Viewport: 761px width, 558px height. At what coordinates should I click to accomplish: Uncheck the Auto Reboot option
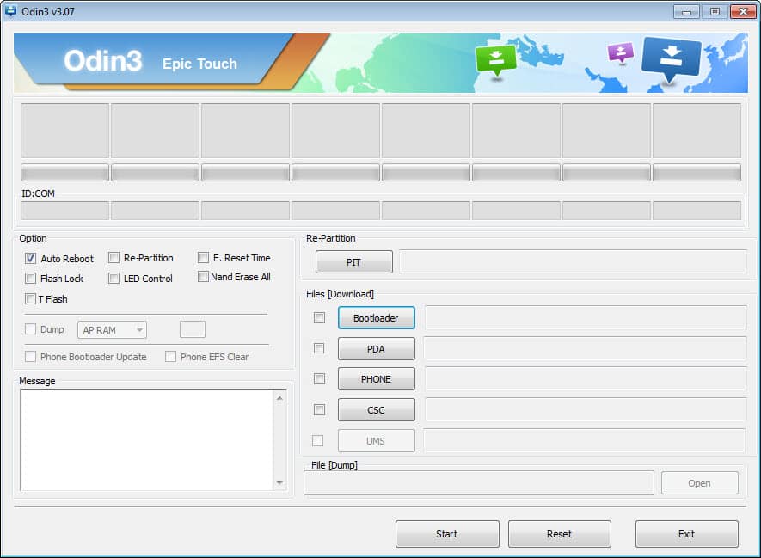(x=30, y=258)
